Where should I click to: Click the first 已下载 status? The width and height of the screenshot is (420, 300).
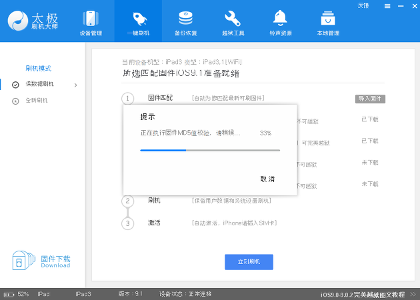pos(370,119)
